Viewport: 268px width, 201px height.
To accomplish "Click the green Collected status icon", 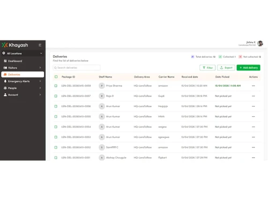I will point(220,57).
